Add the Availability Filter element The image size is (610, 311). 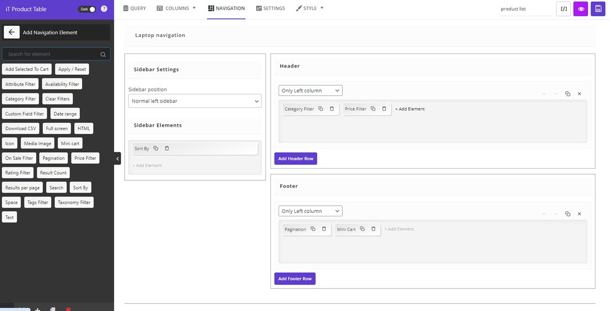(62, 84)
